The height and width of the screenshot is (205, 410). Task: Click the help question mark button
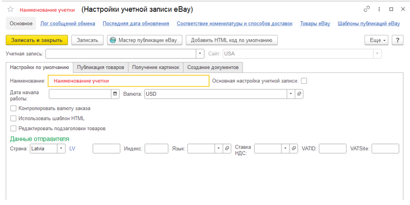(x=398, y=40)
